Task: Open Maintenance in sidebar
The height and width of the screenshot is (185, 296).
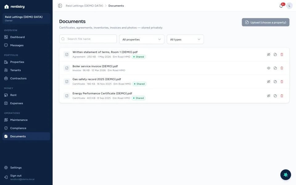Action: (26, 120)
